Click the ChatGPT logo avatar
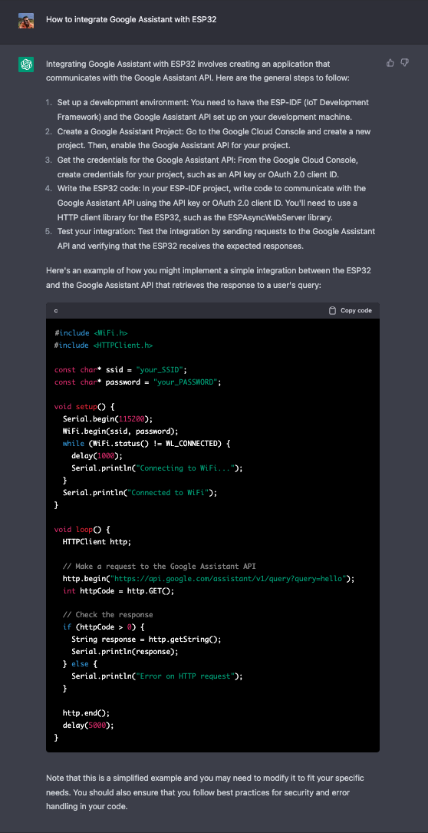Screen dimensions: 428x833 pyautogui.click(x=26, y=64)
